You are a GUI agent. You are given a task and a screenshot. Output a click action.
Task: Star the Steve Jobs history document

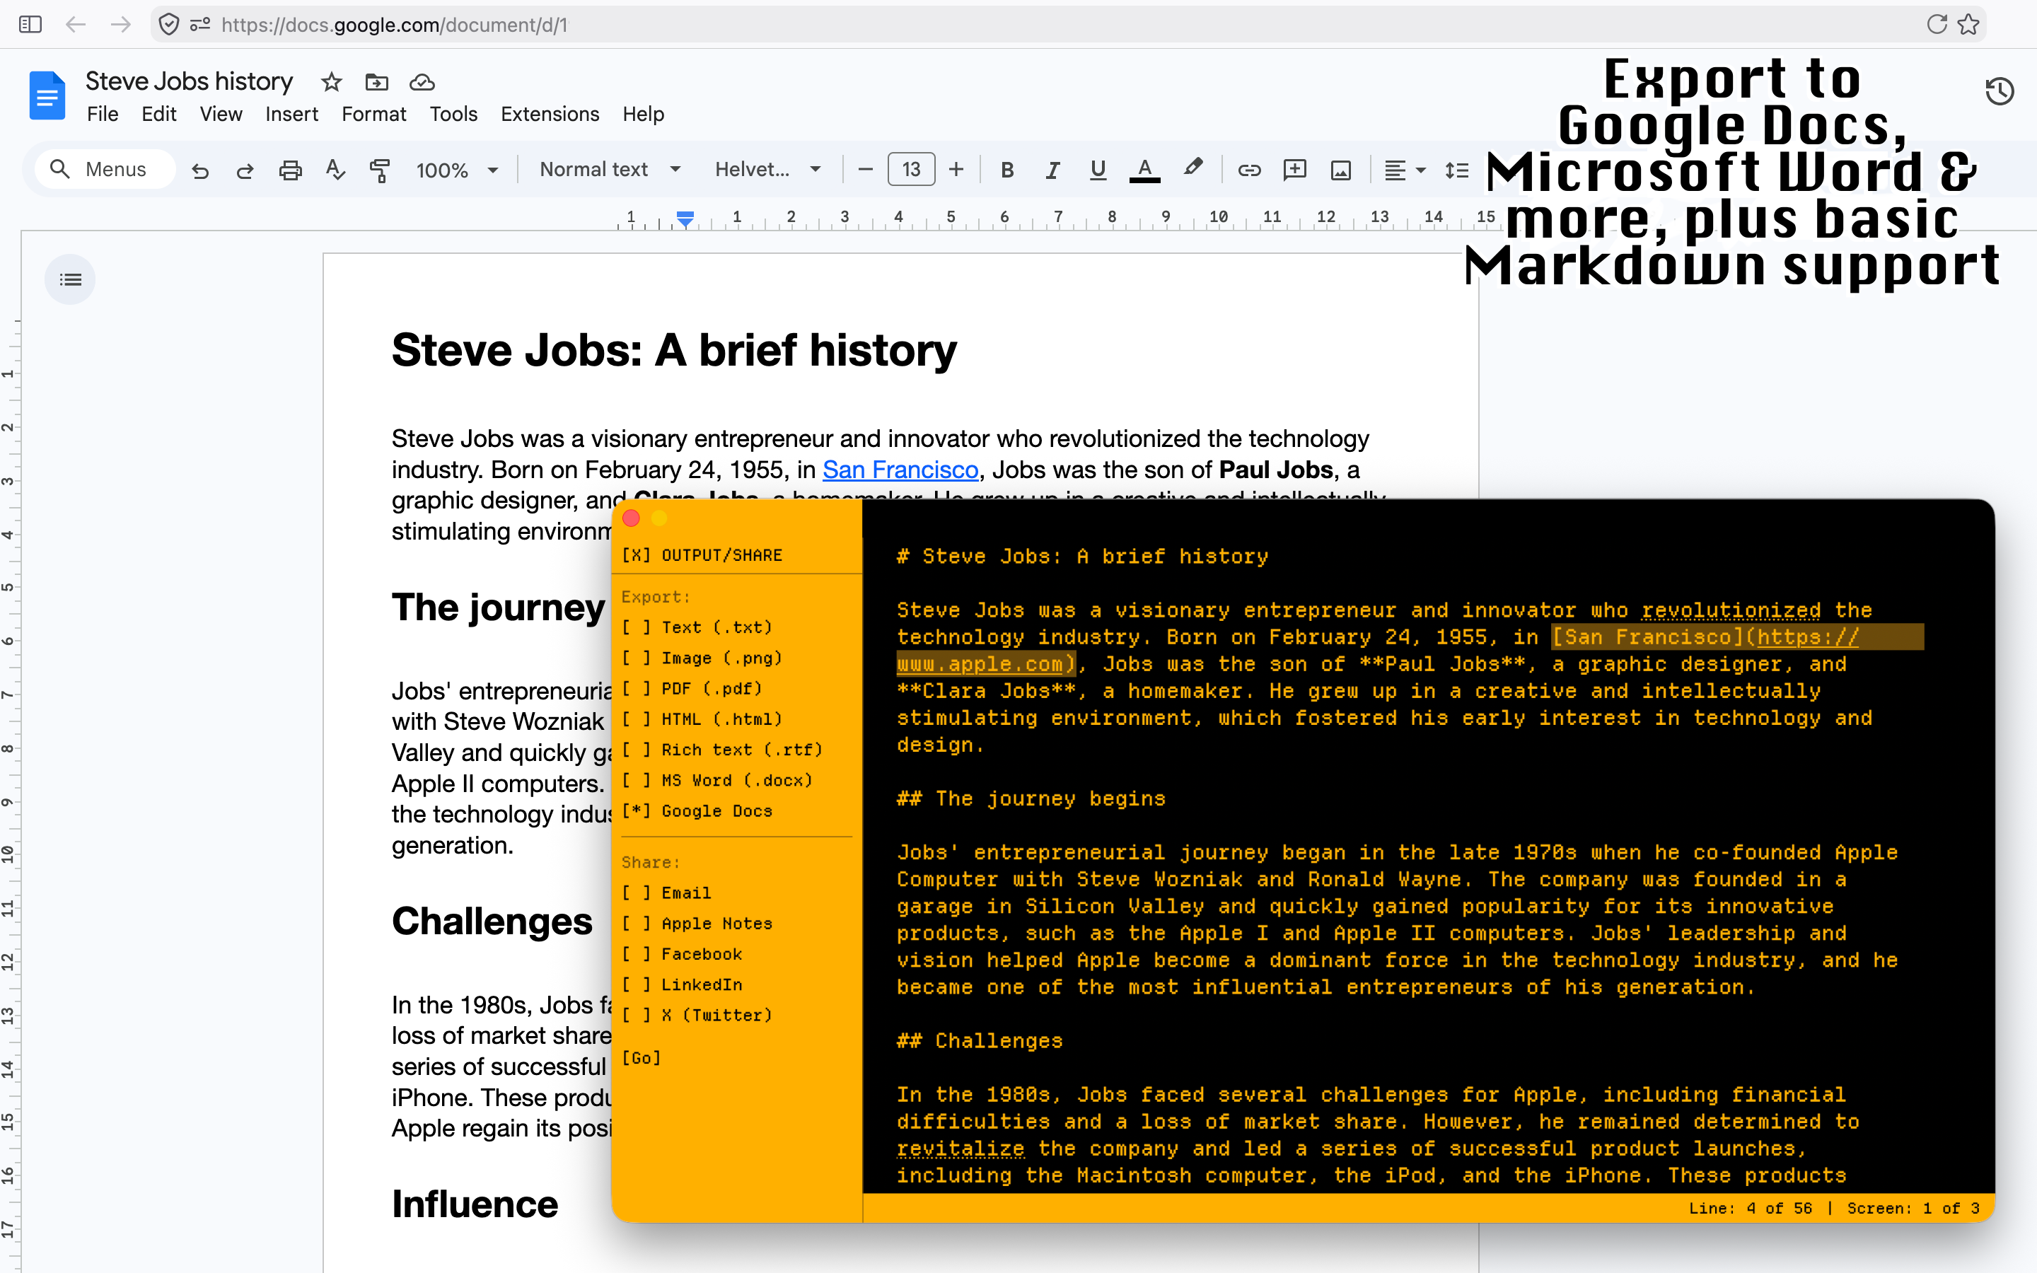click(x=332, y=81)
